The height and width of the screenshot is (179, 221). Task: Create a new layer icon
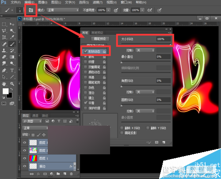coord(65,174)
